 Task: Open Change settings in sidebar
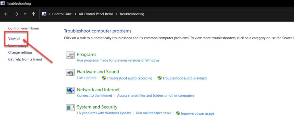pyautogui.click(x=20, y=52)
